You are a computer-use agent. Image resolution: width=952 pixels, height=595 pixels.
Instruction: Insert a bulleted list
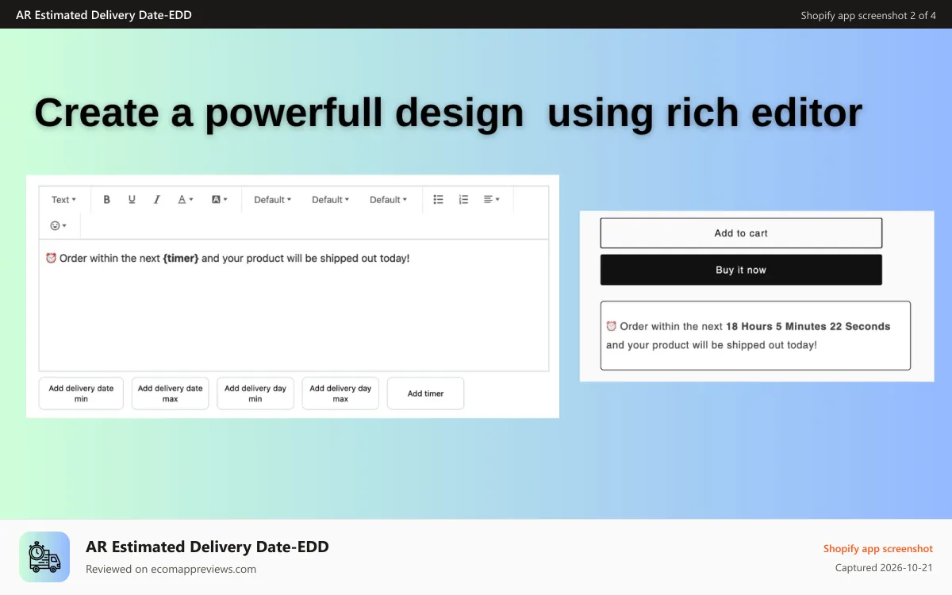tap(438, 200)
